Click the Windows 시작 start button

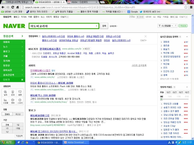click(x=8, y=142)
